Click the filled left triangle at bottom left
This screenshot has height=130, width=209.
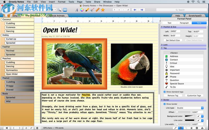tap(7, 128)
